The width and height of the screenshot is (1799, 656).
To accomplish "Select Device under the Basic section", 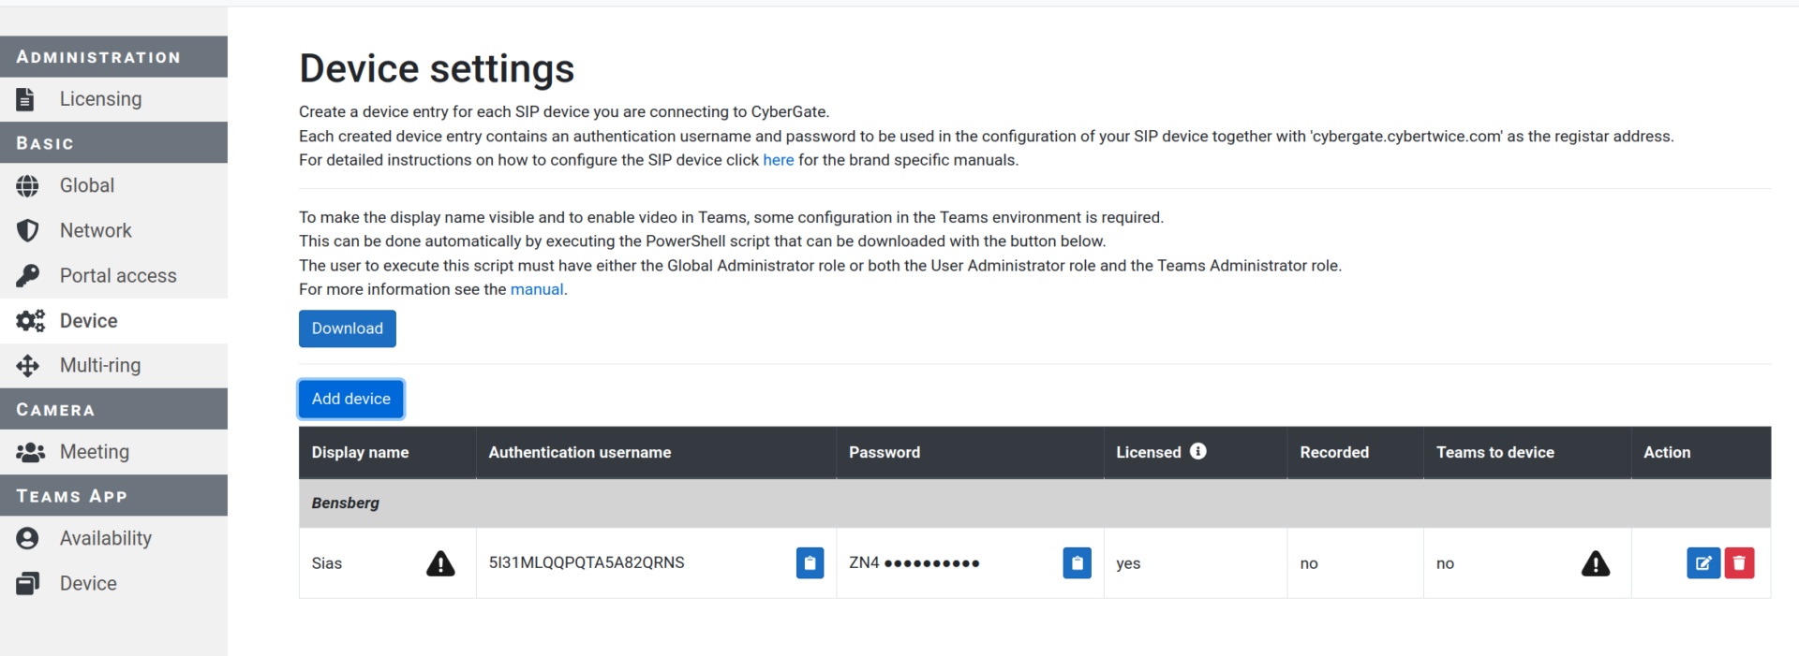I will (x=113, y=321).
